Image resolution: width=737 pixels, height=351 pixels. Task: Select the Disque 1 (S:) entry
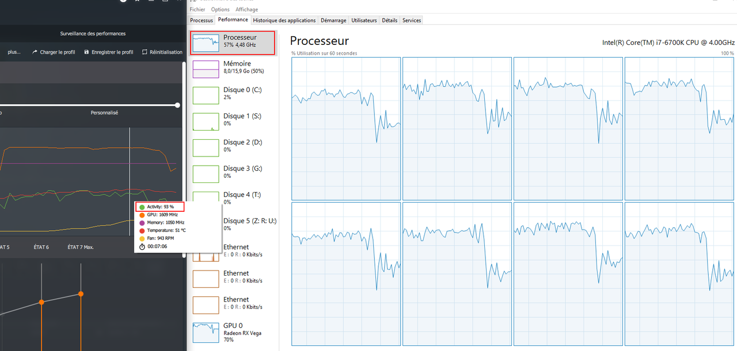tap(233, 121)
